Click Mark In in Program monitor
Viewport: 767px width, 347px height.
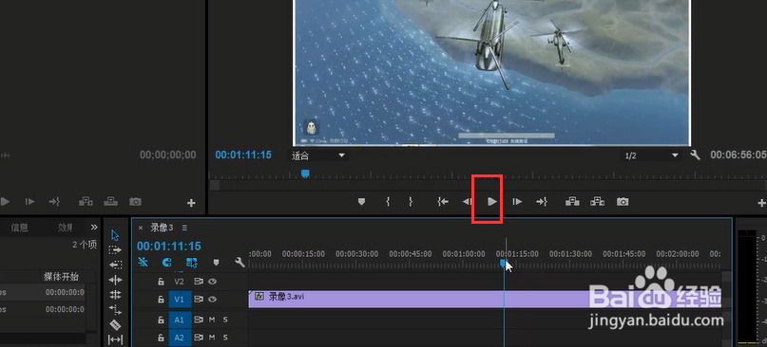pyautogui.click(x=388, y=202)
